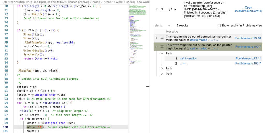Expand the last Path node
The image size is (265, 133).
(162, 74)
